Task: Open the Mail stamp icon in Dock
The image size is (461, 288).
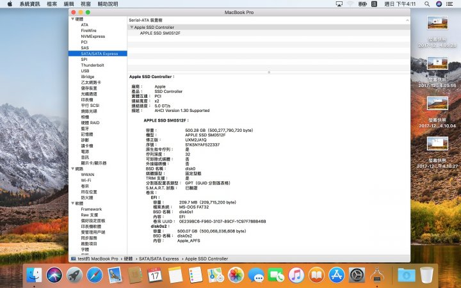Action: pos(115,275)
